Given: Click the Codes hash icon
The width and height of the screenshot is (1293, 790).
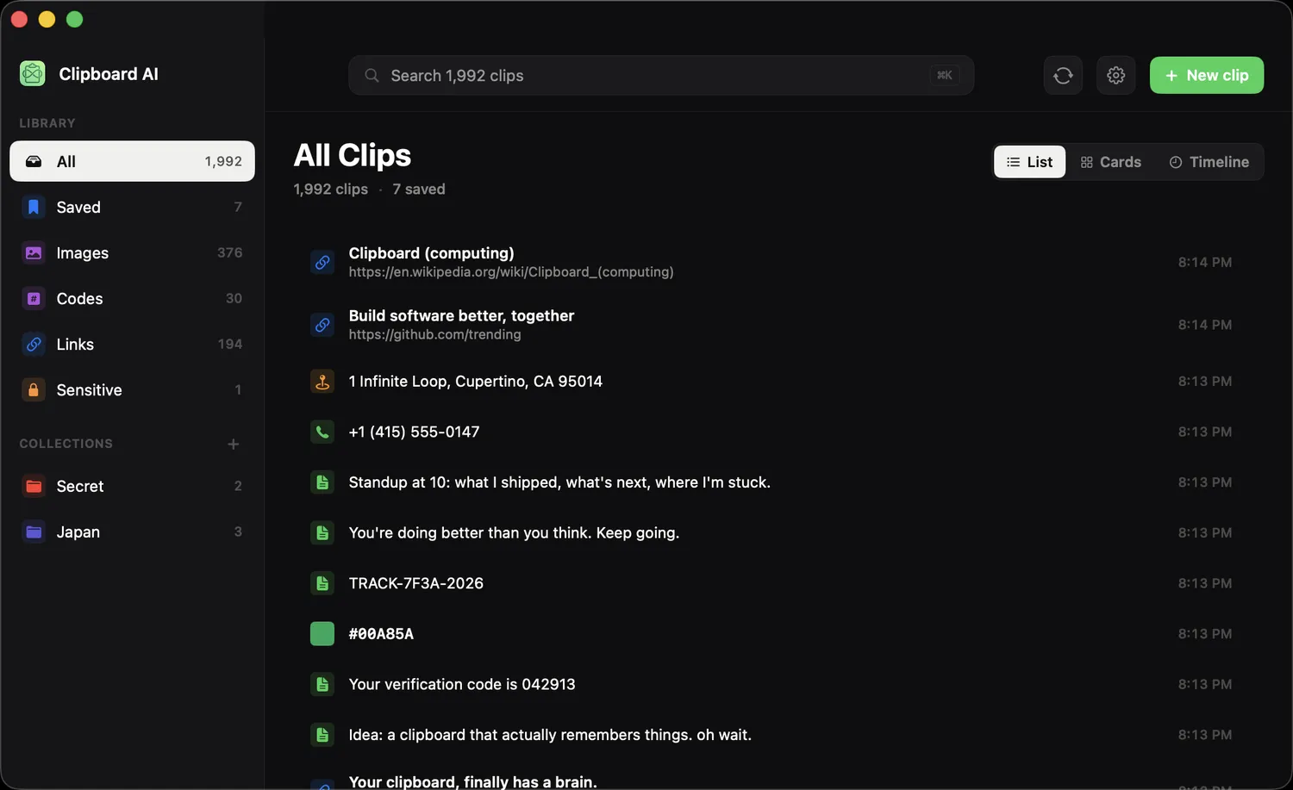Looking at the screenshot, I should (x=34, y=298).
